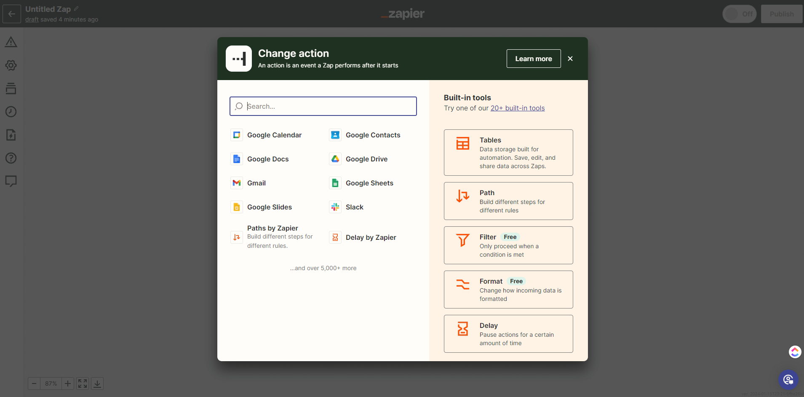Select the Delay by Zapier icon

click(335, 237)
